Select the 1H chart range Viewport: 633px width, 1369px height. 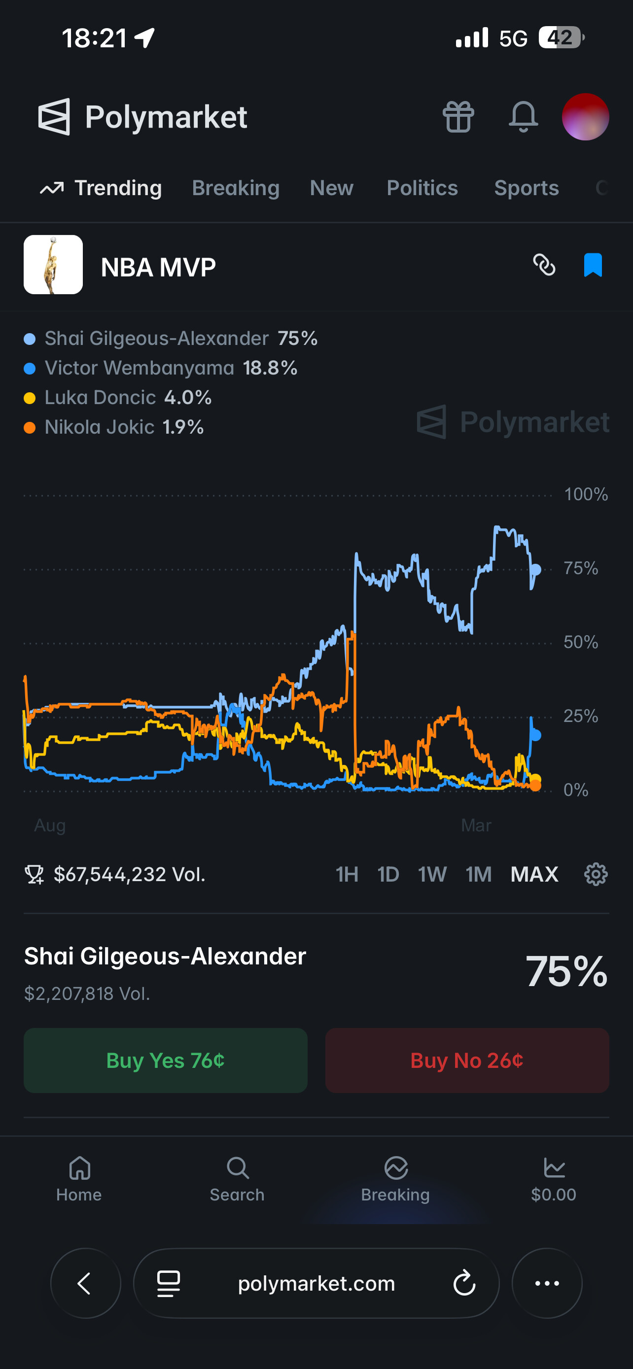[347, 874]
